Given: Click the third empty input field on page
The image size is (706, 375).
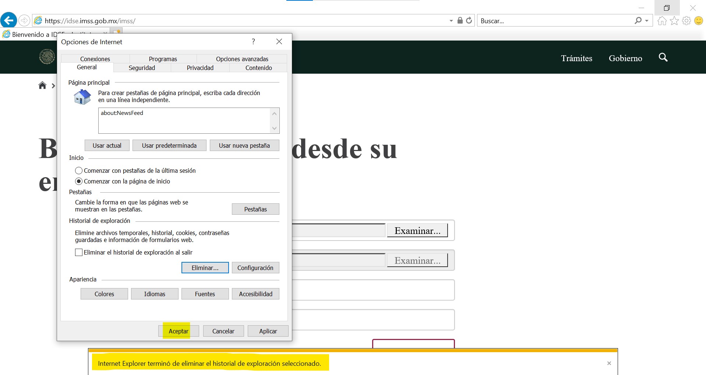Looking at the screenshot, I should click(x=373, y=290).
